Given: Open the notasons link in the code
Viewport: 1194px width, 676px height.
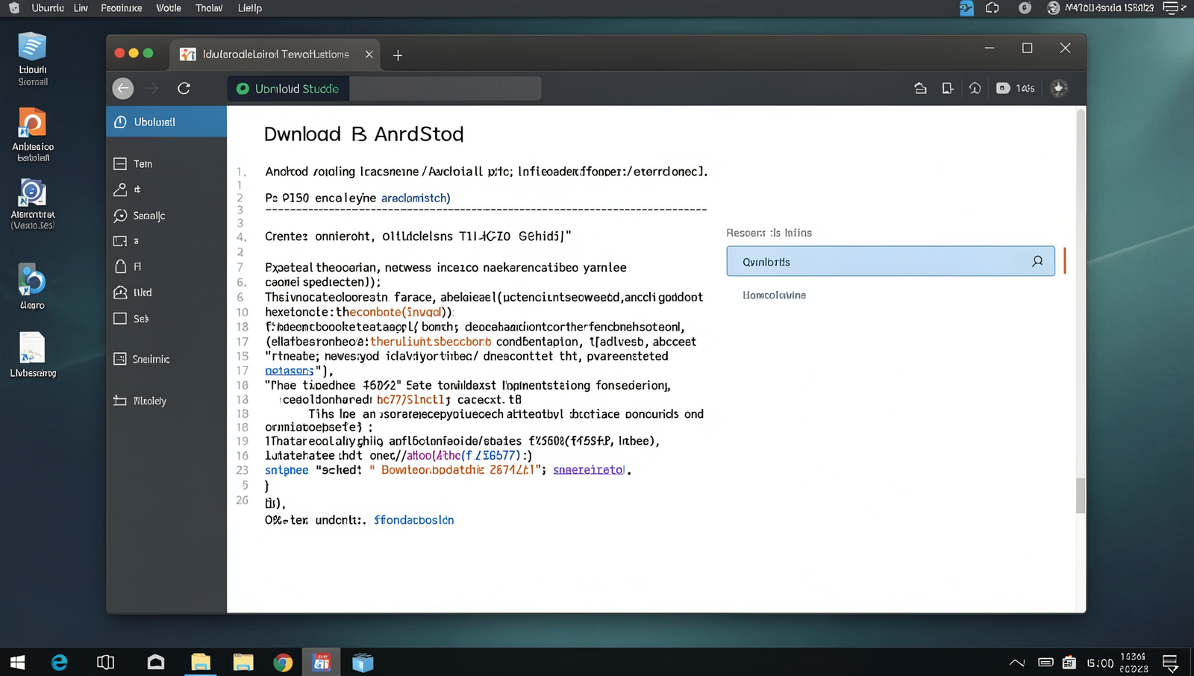Looking at the screenshot, I should 290,371.
